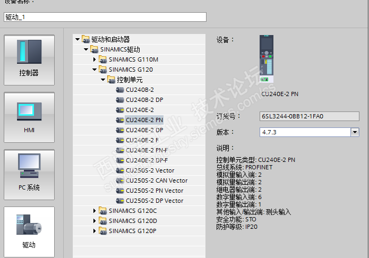Select the CU240E-2 control unit
Screen dimensions: 369x258
tap(140, 110)
